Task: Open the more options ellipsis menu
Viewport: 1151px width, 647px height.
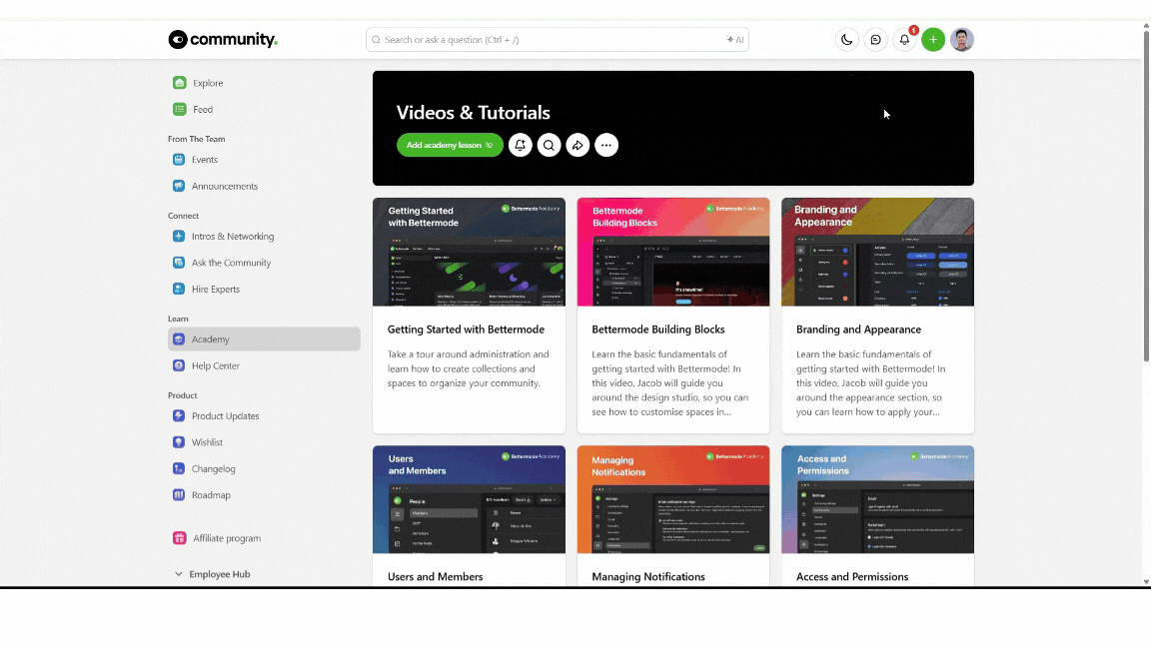Action: click(x=606, y=145)
